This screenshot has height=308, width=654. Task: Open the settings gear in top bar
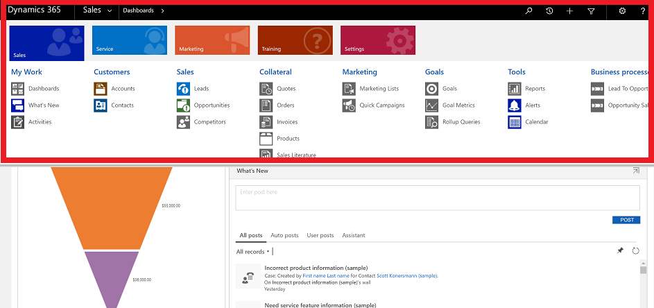tap(622, 11)
